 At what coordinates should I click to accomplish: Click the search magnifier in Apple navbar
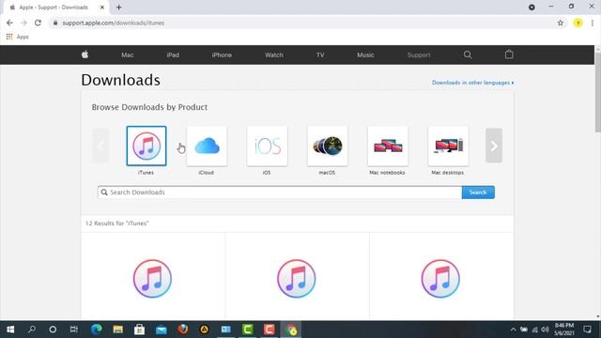tap(468, 54)
